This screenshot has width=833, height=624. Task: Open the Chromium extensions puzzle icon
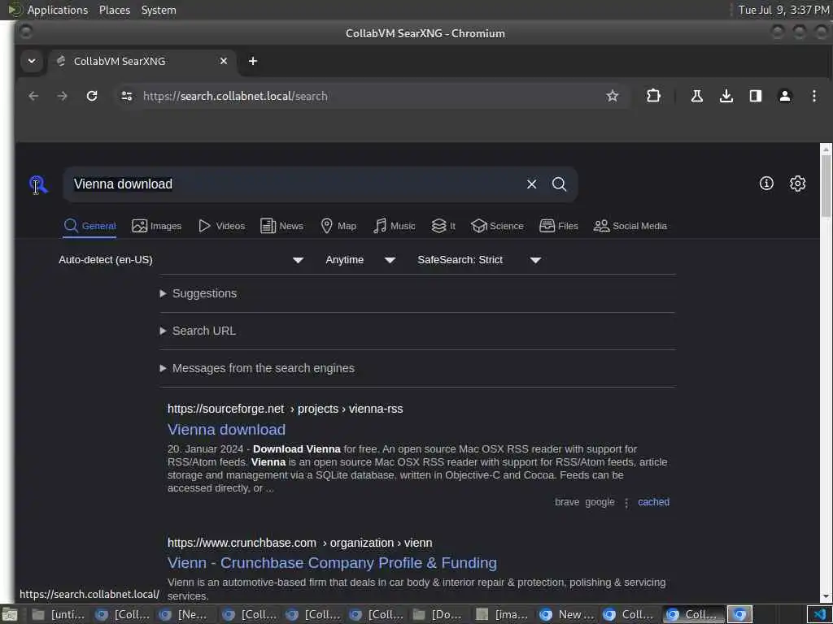click(653, 96)
